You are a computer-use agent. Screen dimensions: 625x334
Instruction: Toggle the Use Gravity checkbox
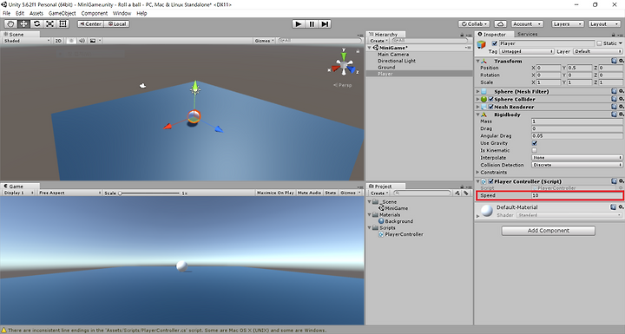click(535, 143)
